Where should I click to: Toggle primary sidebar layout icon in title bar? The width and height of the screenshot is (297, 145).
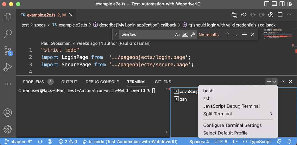pos(266,4)
